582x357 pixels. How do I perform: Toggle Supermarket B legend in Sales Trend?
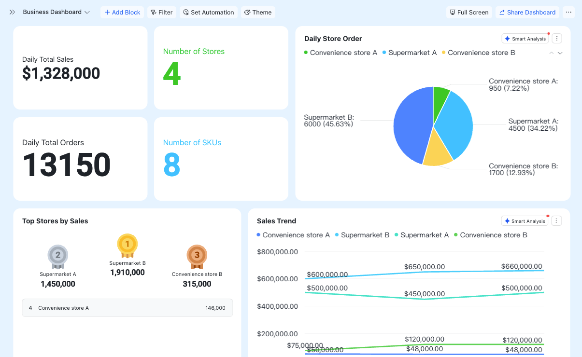362,235
